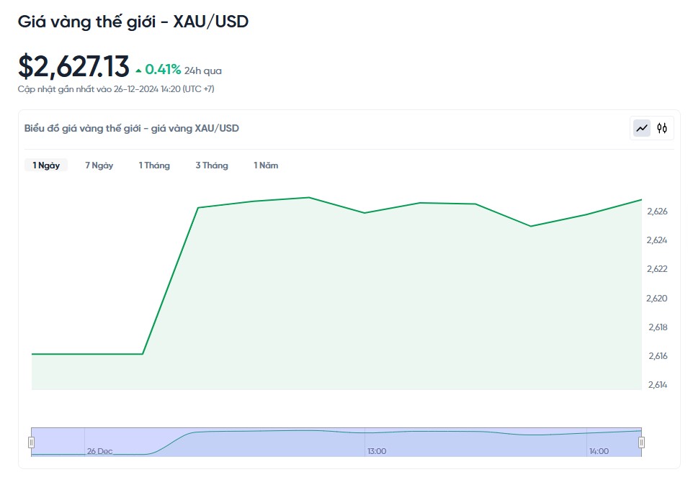Click the 0.41% change value
Screen dimensions: 688x477
pyautogui.click(x=163, y=70)
